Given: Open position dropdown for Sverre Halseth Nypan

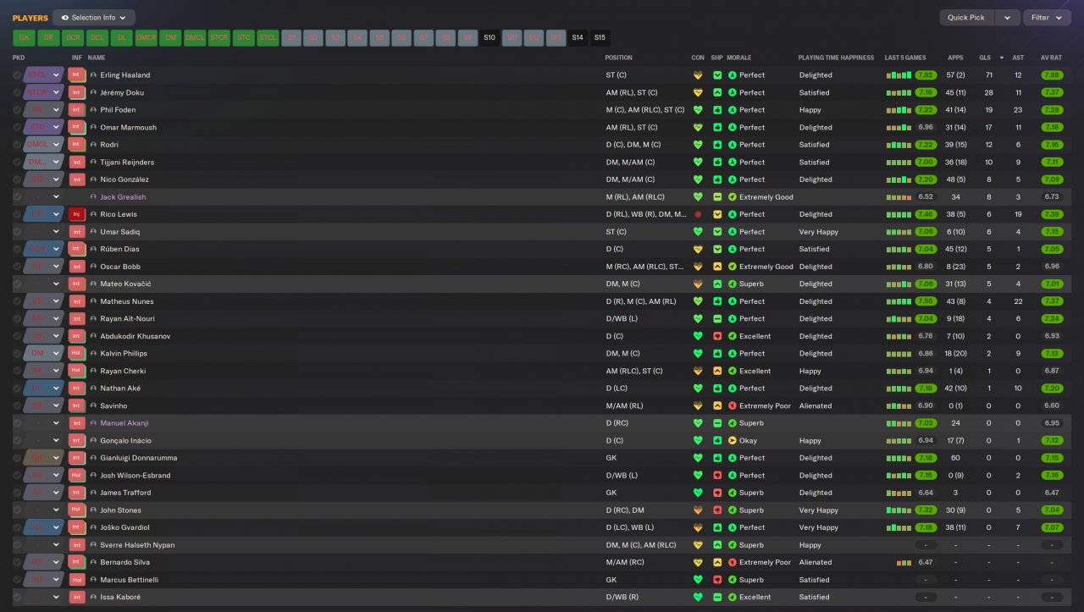Looking at the screenshot, I should click(x=57, y=545).
